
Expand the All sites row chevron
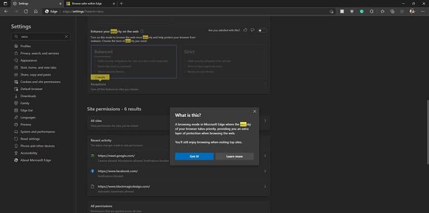click(265, 121)
